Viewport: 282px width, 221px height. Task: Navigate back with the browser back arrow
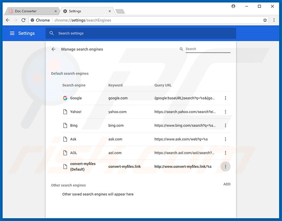[7, 20]
